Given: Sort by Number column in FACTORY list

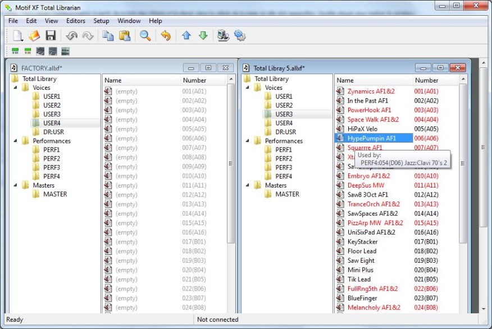Looking at the screenshot, I should pos(203,80).
